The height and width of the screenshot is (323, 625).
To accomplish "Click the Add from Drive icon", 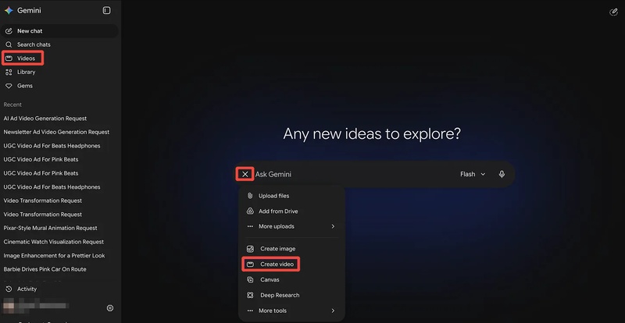I will click(x=250, y=211).
